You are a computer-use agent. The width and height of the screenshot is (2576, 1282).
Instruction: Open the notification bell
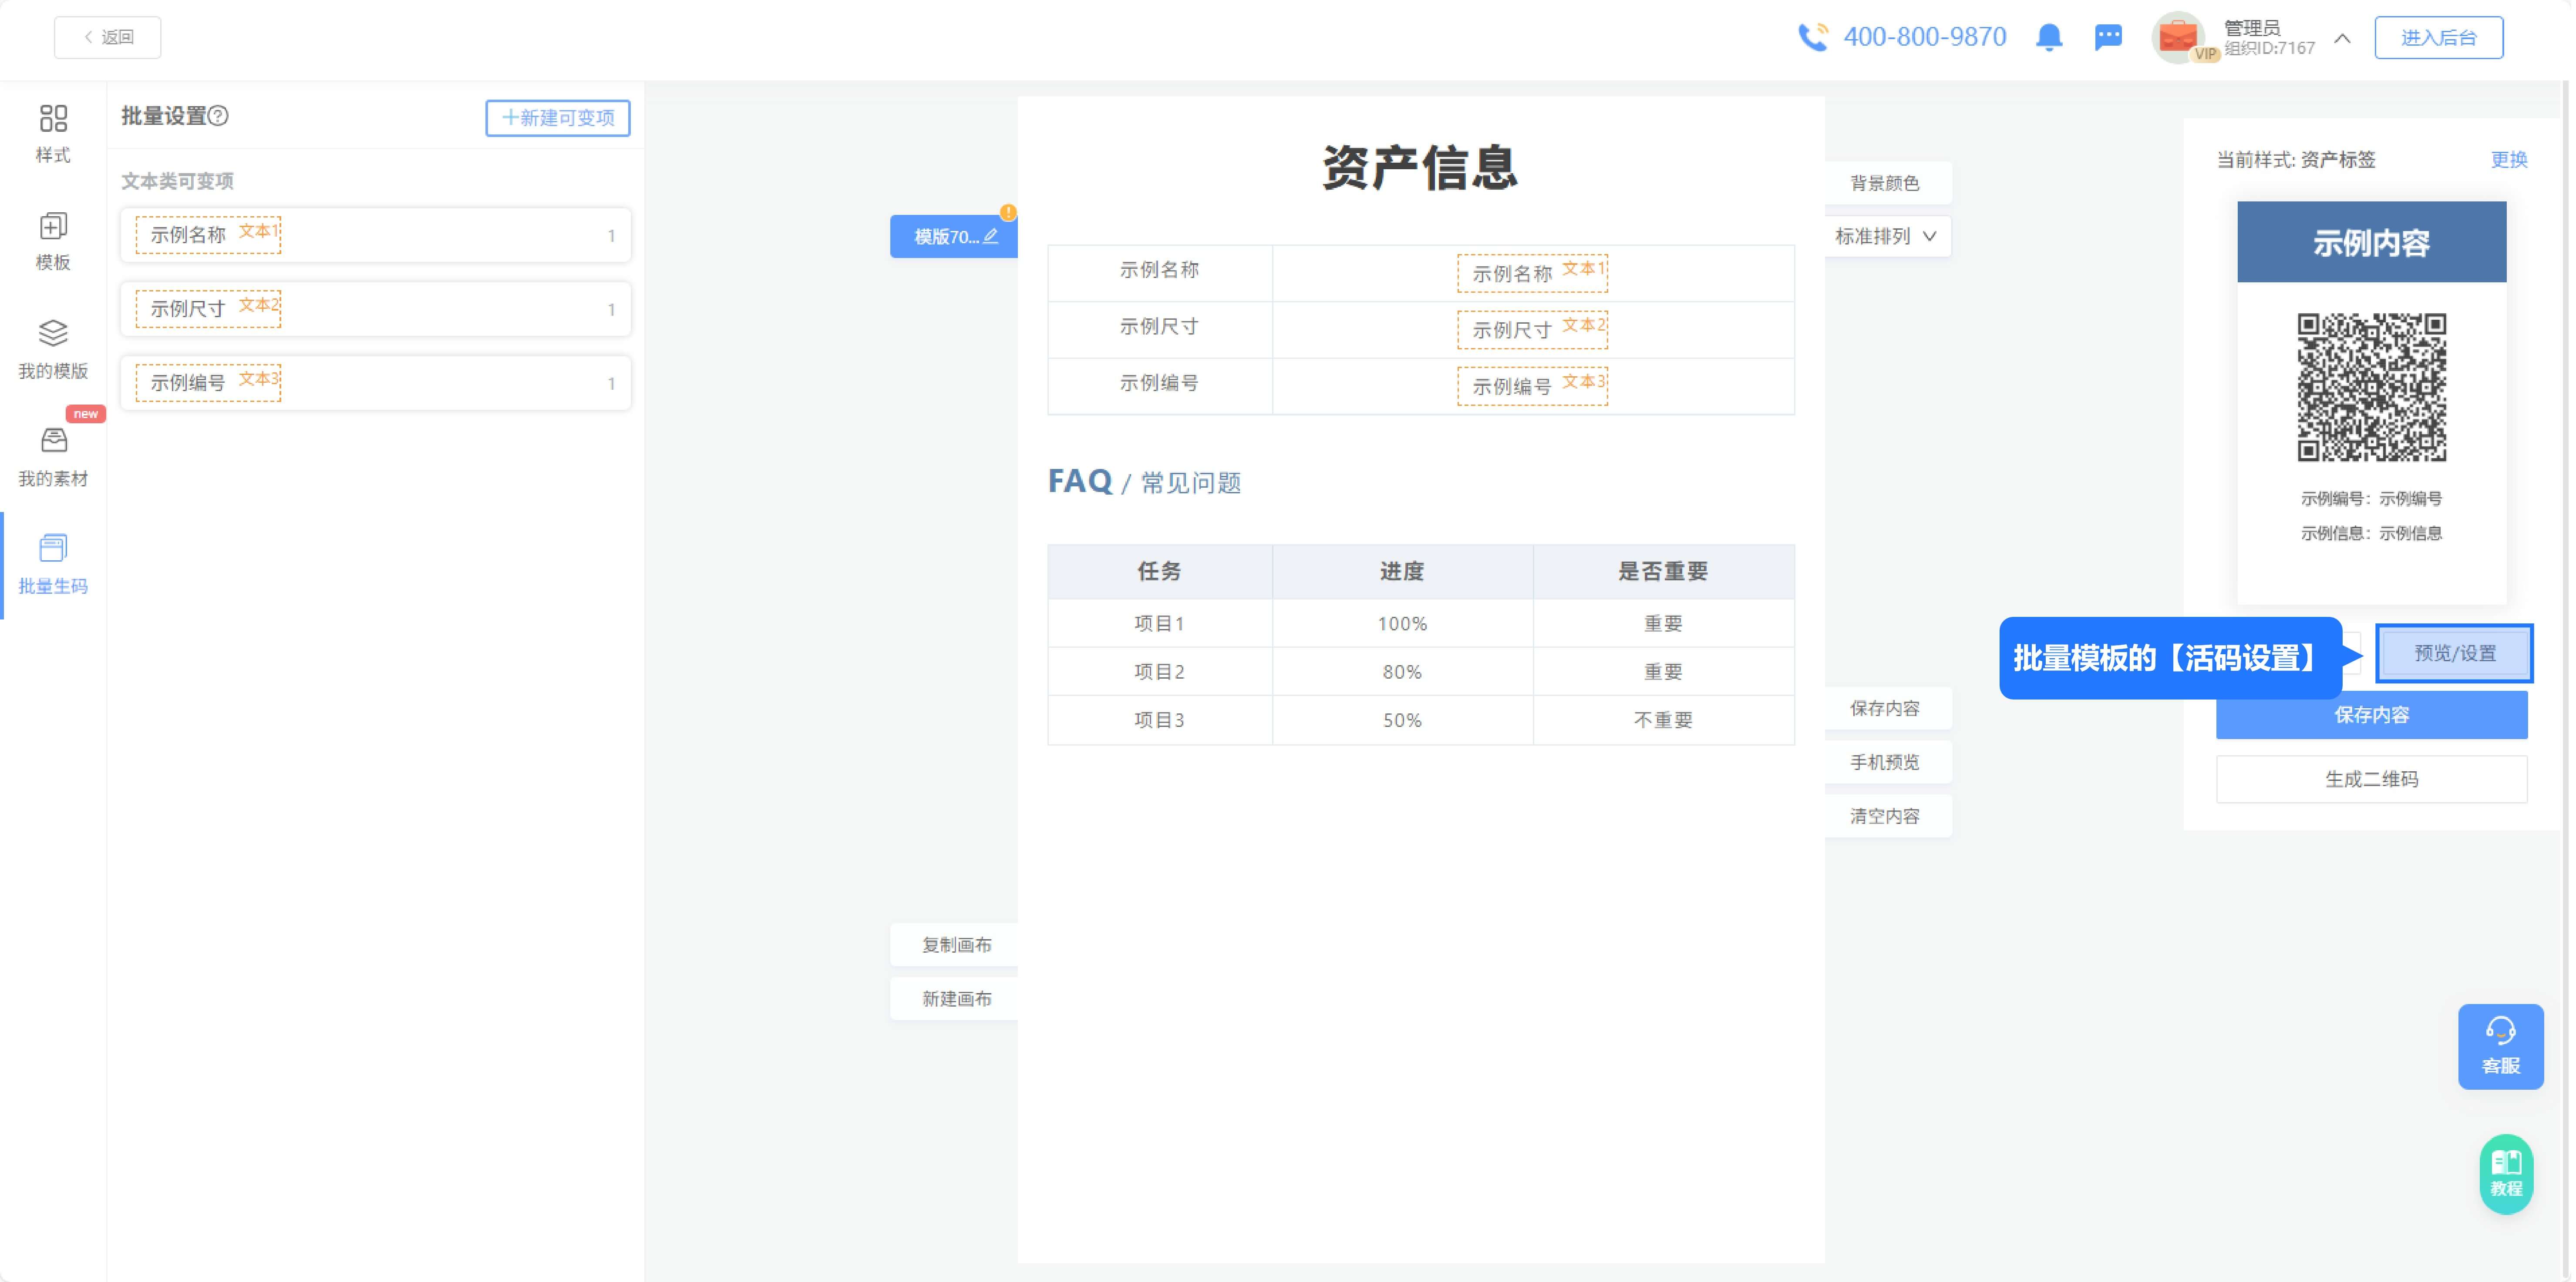pyautogui.click(x=2049, y=37)
